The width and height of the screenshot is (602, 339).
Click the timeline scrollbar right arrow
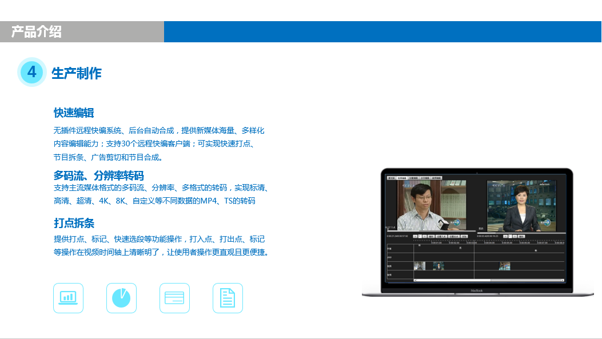[x=563, y=280]
